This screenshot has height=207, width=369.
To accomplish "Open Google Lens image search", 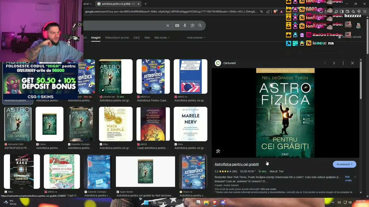I will pyautogui.click(x=193, y=26).
